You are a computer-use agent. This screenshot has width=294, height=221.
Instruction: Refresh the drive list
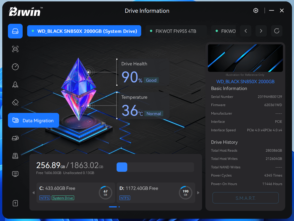[277, 31]
